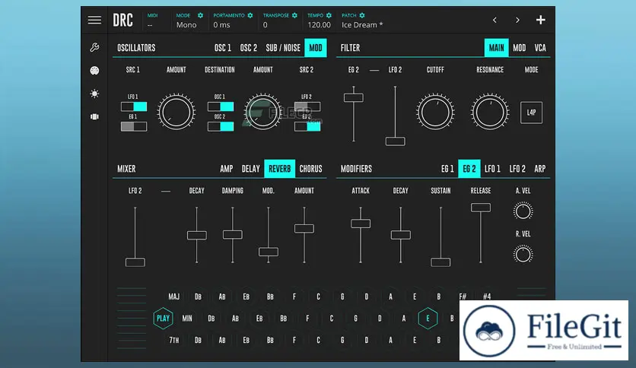Switch to OSC 1 tab
Viewport: 636px width, 368px height.
(x=223, y=48)
